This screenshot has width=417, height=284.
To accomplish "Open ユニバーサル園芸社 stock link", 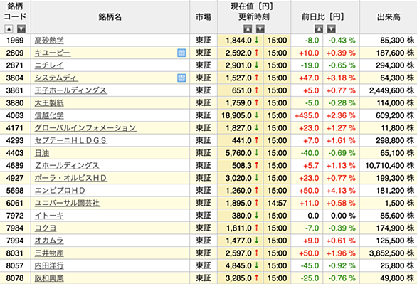I will (x=68, y=203).
